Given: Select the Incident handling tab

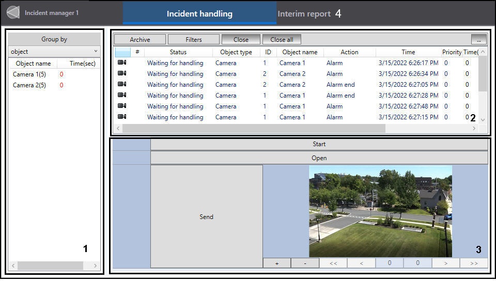Looking at the screenshot, I should point(199,14).
